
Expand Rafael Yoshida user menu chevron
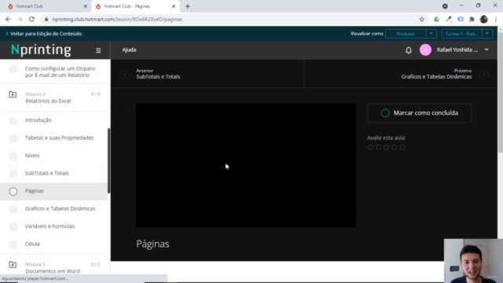486,50
